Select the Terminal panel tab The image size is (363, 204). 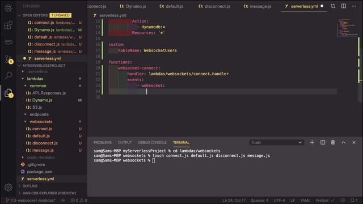coord(181,142)
